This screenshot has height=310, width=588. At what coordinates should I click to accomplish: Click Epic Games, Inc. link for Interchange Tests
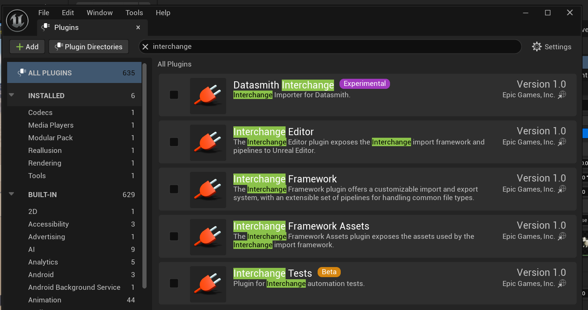click(x=529, y=284)
